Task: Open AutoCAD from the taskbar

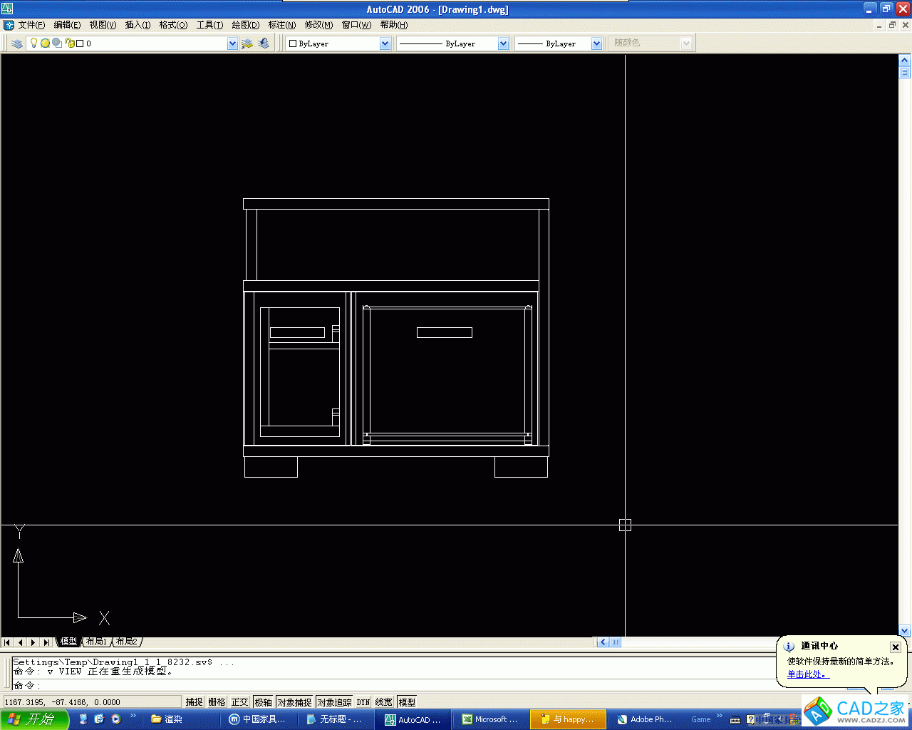Action: click(x=413, y=719)
